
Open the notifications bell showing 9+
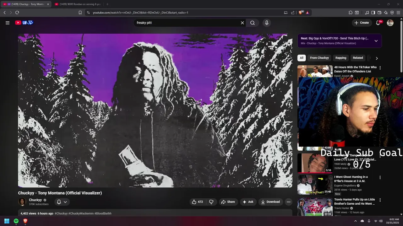pos(378,23)
